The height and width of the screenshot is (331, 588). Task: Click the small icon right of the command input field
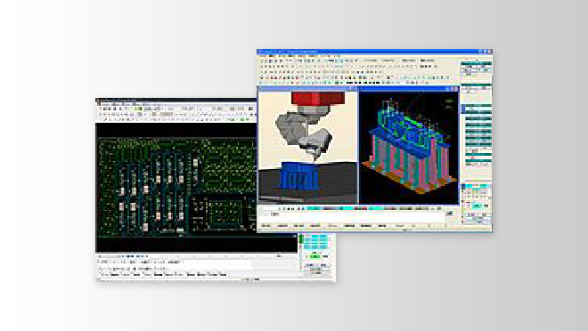pyautogui.click(x=449, y=214)
